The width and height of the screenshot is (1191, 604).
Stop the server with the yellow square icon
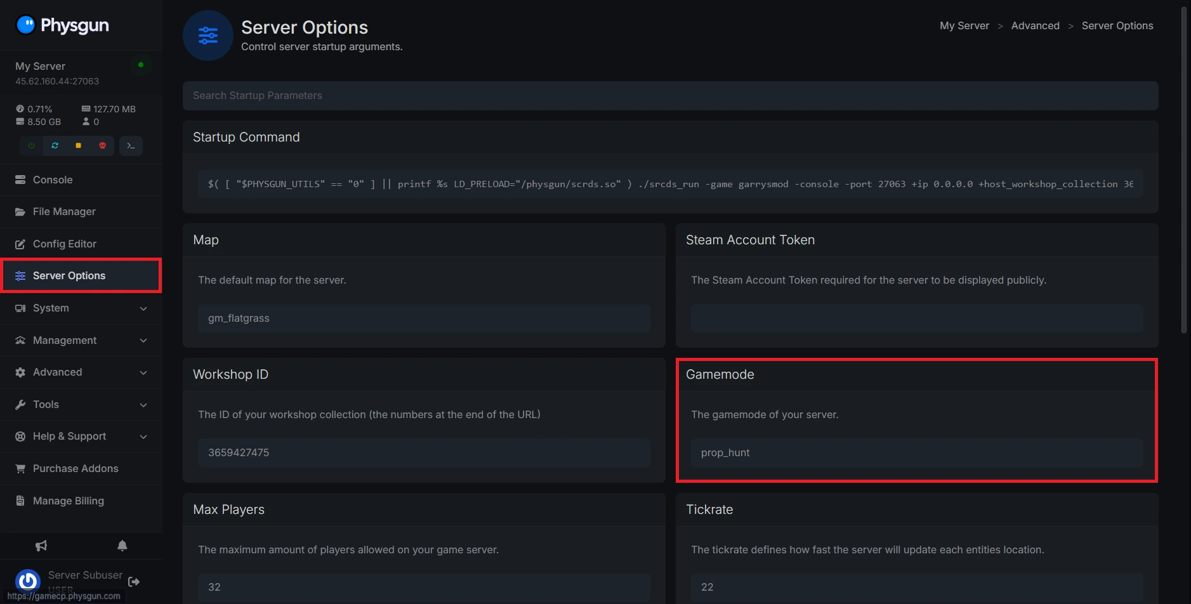[x=79, y=146]
